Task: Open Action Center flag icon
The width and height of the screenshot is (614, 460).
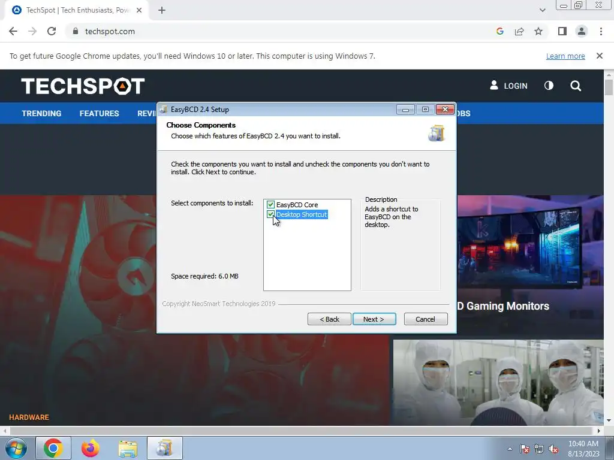Action: [525, 449]
